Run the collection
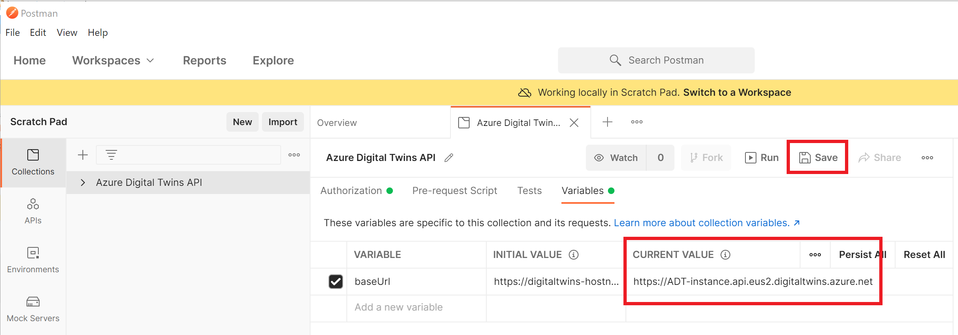This screenshot has width=958, height=335. [762, 158]
